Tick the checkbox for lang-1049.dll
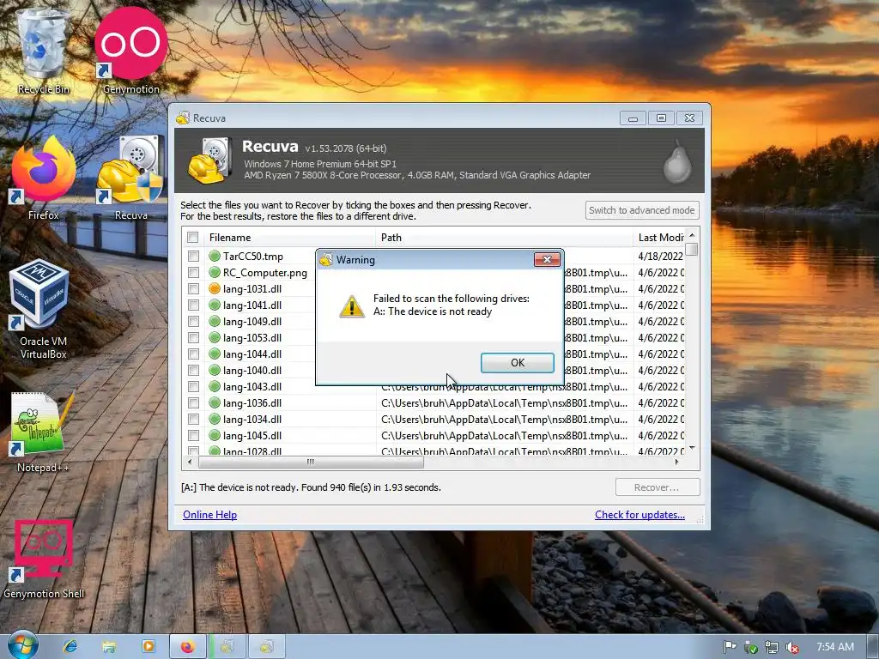Screen dimensions: 879x659 (193, 321)
